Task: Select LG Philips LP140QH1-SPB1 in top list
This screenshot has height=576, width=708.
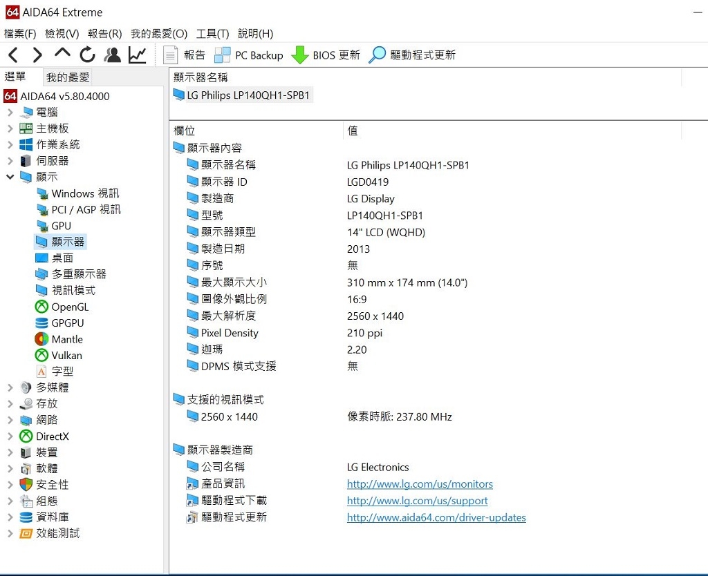Action: click(x=242, y=95)
